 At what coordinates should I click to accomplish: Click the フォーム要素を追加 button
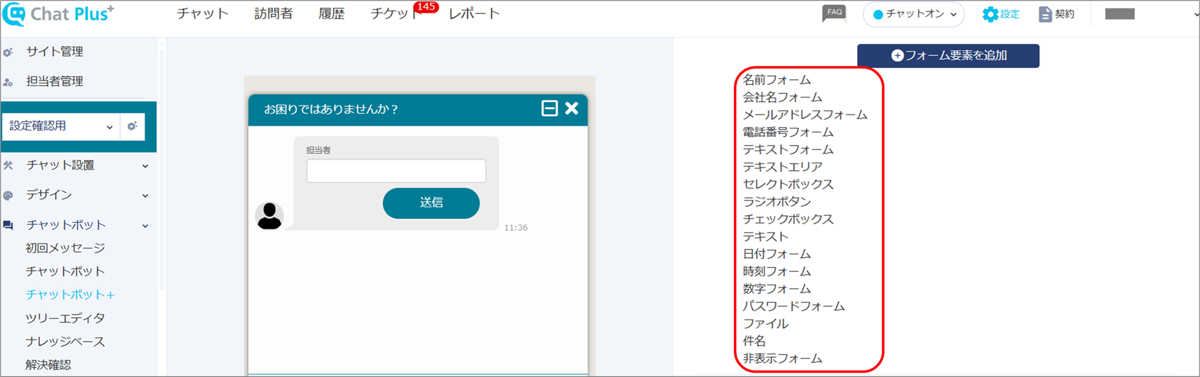pos(948,56)
